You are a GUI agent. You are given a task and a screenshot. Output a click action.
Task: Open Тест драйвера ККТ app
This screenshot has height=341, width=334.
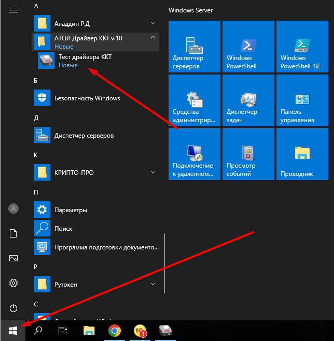pos(85,61)
